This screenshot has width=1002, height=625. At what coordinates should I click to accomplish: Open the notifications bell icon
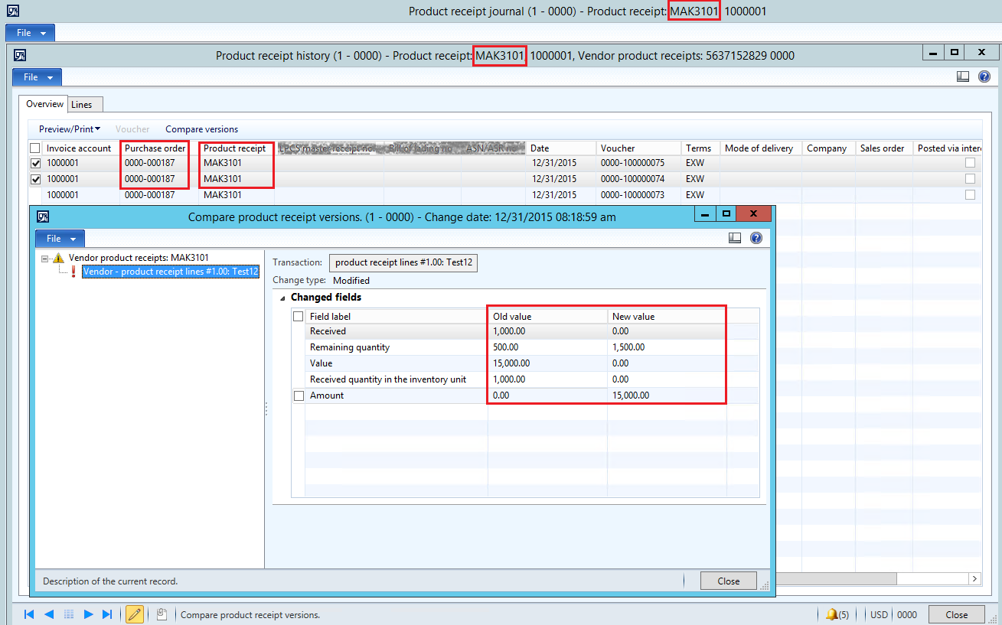(x=831, y=614)
